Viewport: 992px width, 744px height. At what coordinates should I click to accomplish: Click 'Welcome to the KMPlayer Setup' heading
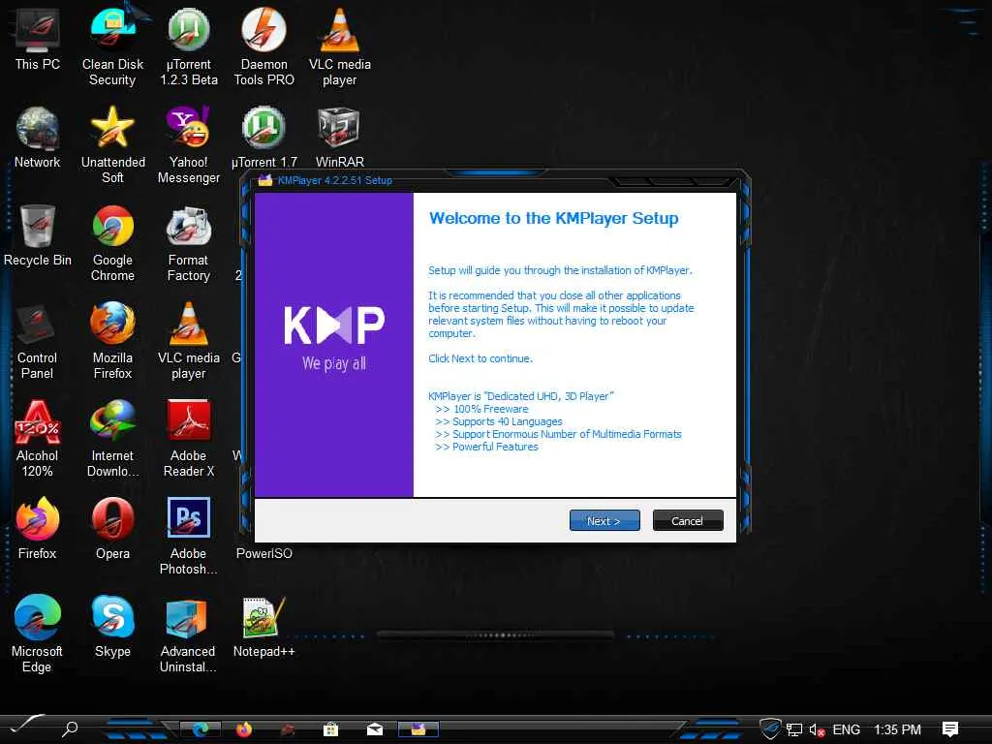(x=553, y=218)
